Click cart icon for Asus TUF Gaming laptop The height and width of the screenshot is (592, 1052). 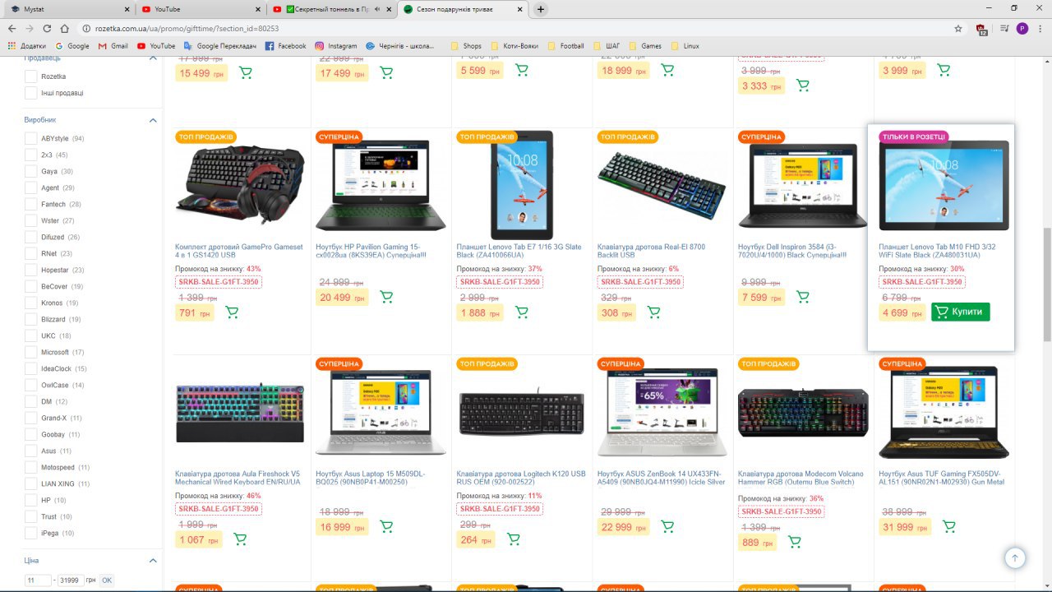coord(948,526)
